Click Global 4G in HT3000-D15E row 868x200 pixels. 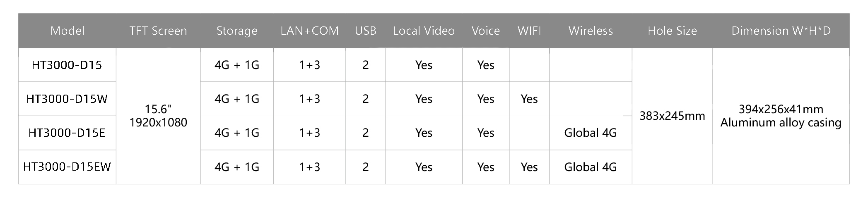coord(591,133)
